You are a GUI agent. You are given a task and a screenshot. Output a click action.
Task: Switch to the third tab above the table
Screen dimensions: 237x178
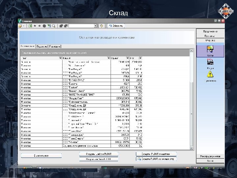(x=54, y=46)
